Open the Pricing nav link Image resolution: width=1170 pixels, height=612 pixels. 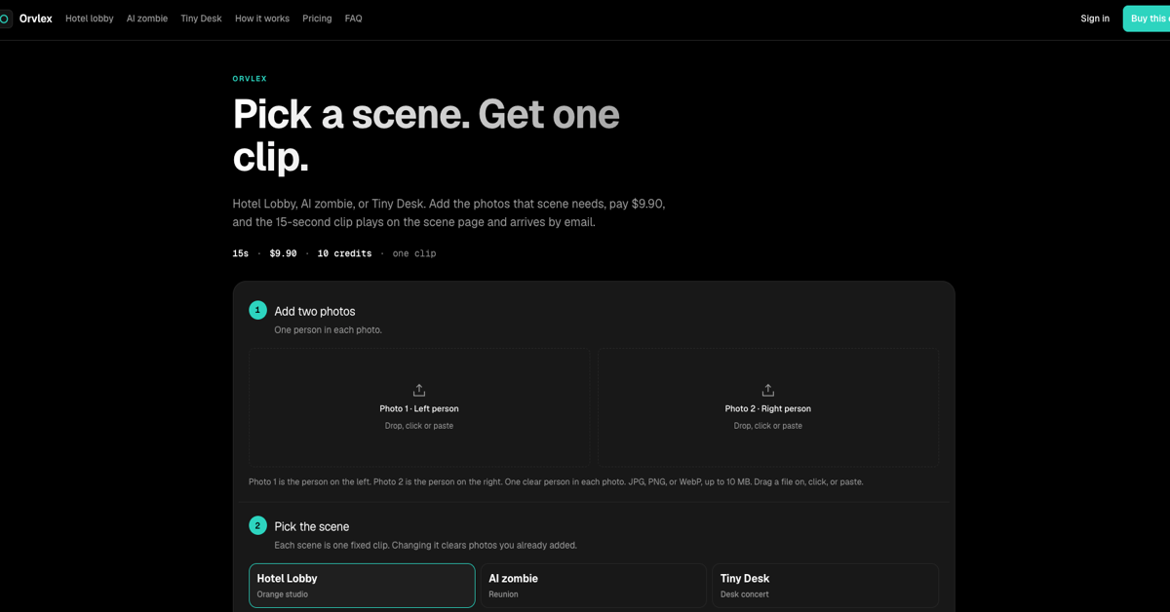[317, 19]
